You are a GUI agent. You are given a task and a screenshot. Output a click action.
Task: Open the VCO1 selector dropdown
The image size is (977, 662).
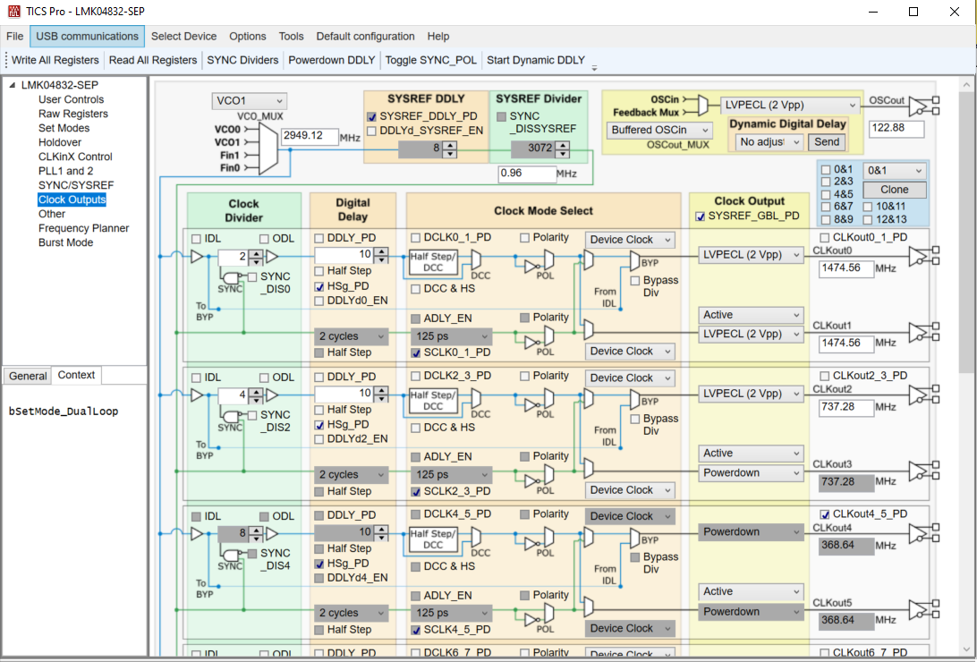pyautogui.click(x=249, y=101)
